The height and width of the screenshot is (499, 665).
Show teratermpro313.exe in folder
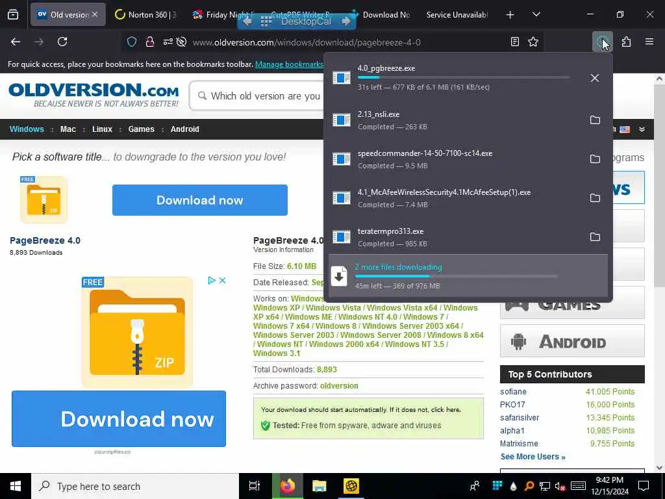(x=595, y=237)
